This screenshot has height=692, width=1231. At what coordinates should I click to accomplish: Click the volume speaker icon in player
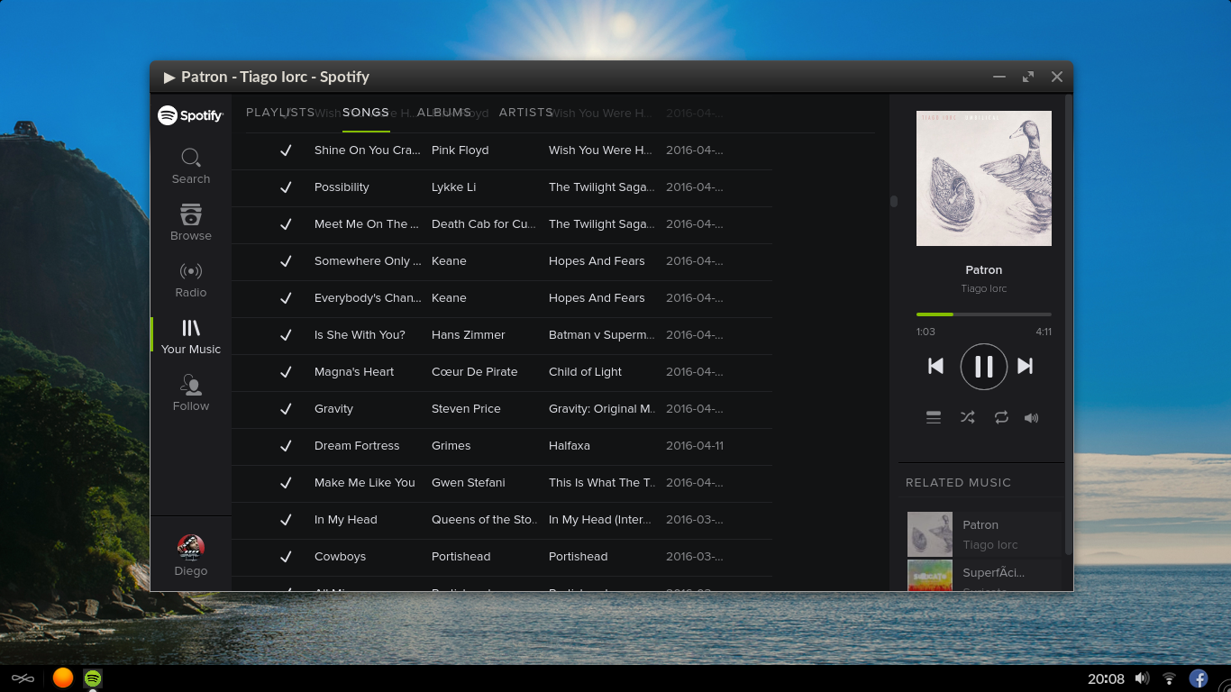point(1032,417)
